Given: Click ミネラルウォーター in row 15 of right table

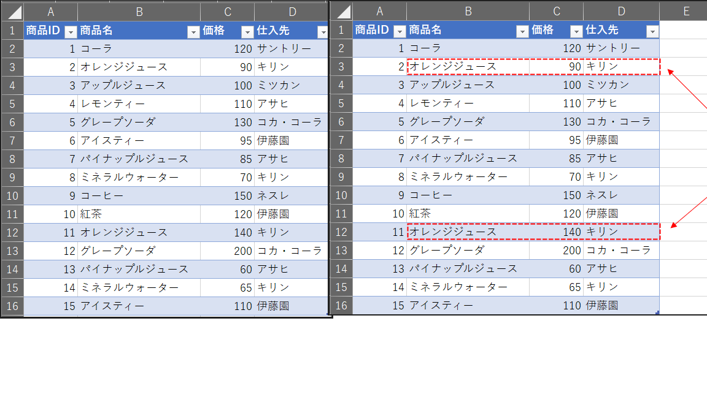Looking at the screenshot, I should pyautogui.click(x=468, y=287).
